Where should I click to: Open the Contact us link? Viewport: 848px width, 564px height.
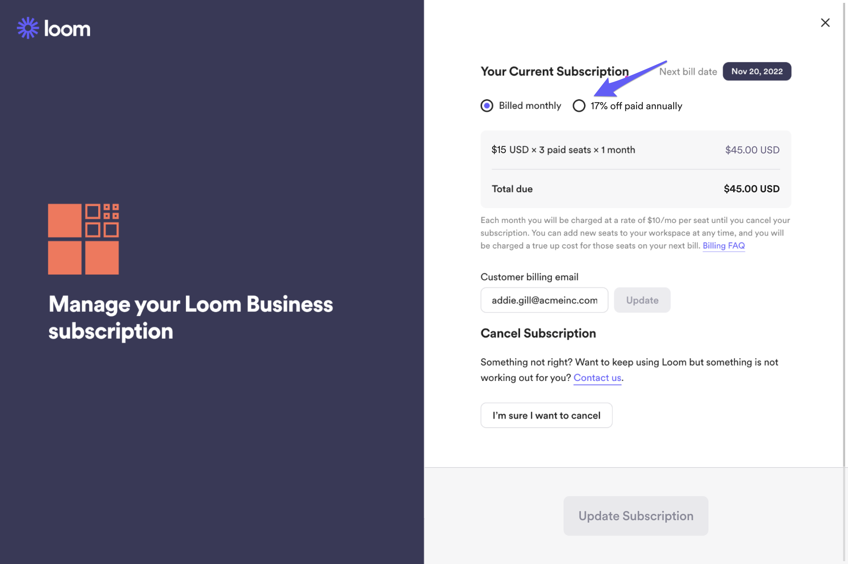click(x=597, y=378)
